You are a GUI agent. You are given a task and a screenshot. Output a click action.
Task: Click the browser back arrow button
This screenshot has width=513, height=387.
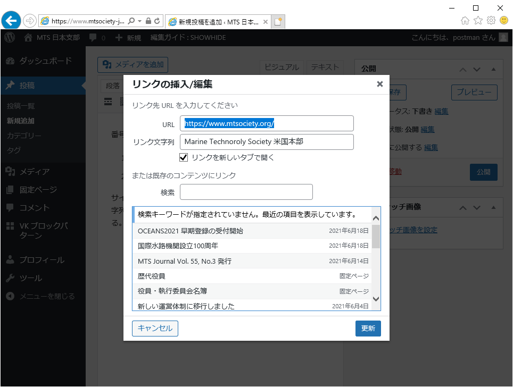[11, 21]
